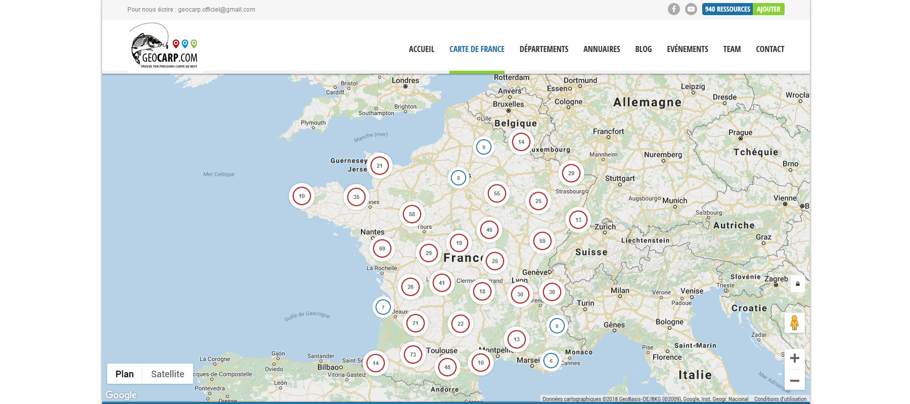Open Contact menu item

pos(770,49)
